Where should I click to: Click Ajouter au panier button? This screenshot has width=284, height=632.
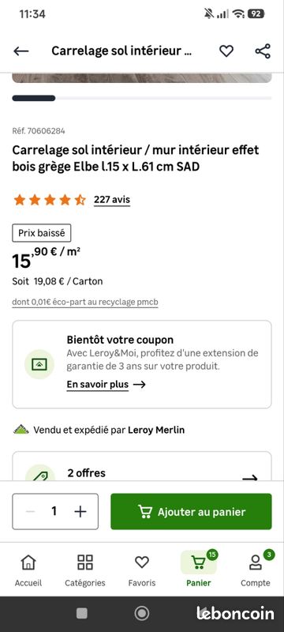[x=191, y=511]
